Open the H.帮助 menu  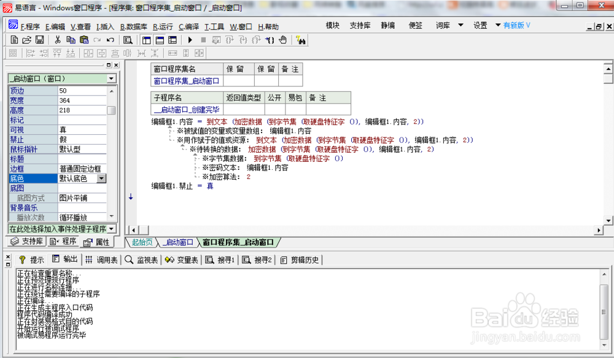[x=268, y=26]
